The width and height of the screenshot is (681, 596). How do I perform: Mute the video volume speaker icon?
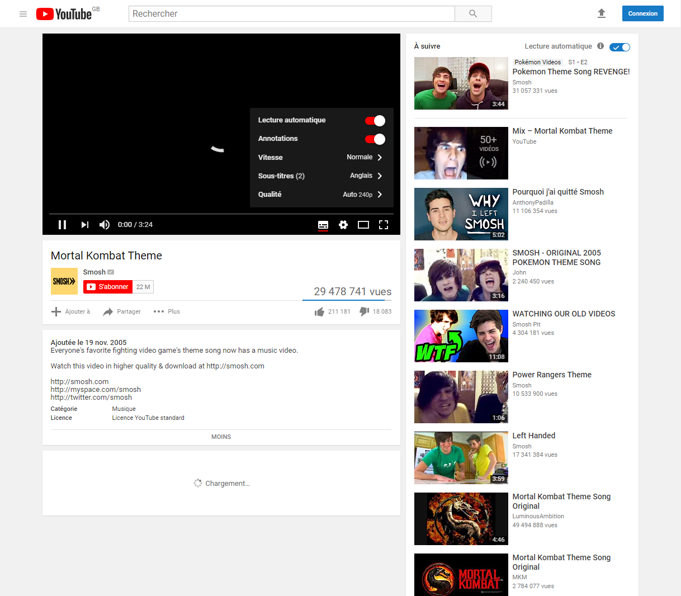[105, 225]
